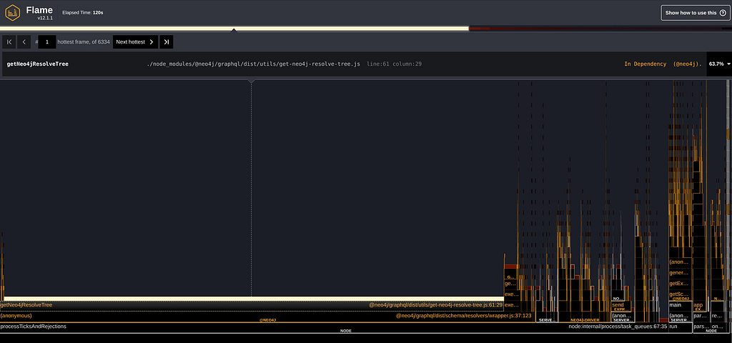Click the hottest frame number input field

47,42
